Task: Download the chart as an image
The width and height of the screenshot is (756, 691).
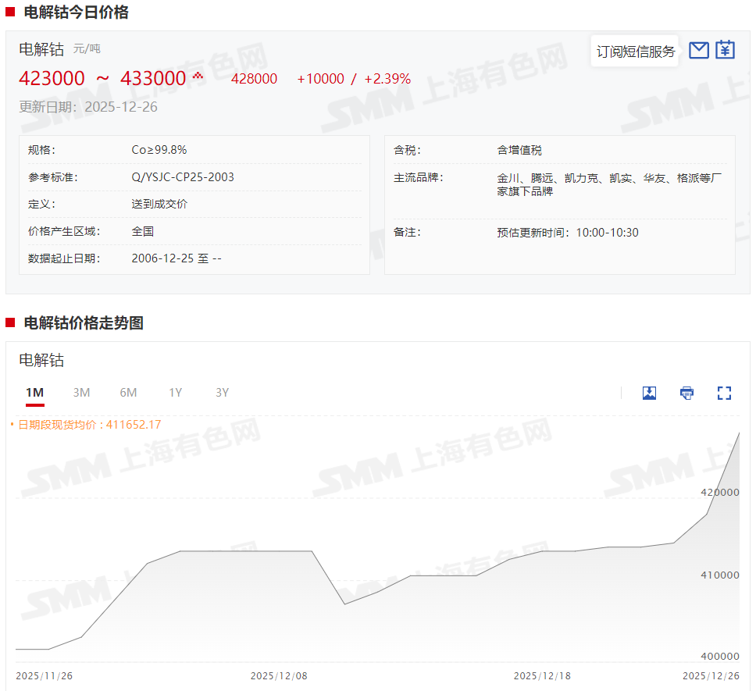Action: [x=649, y=393]
